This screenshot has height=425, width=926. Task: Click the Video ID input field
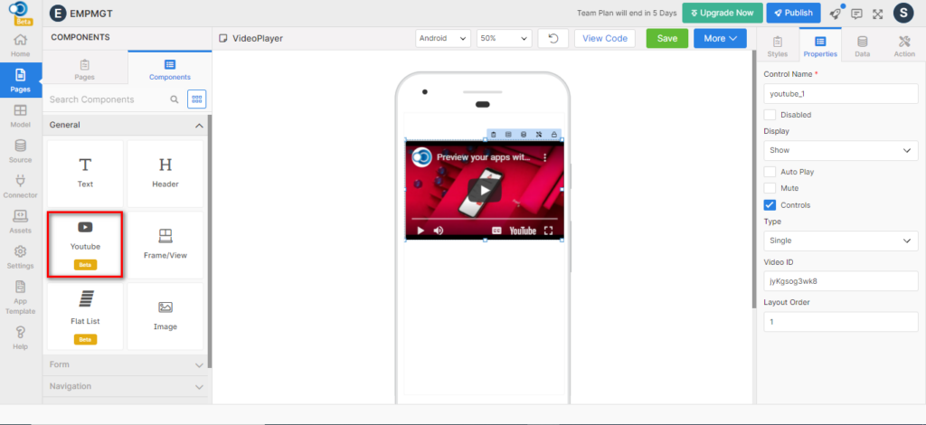click(x=841, y=281)
